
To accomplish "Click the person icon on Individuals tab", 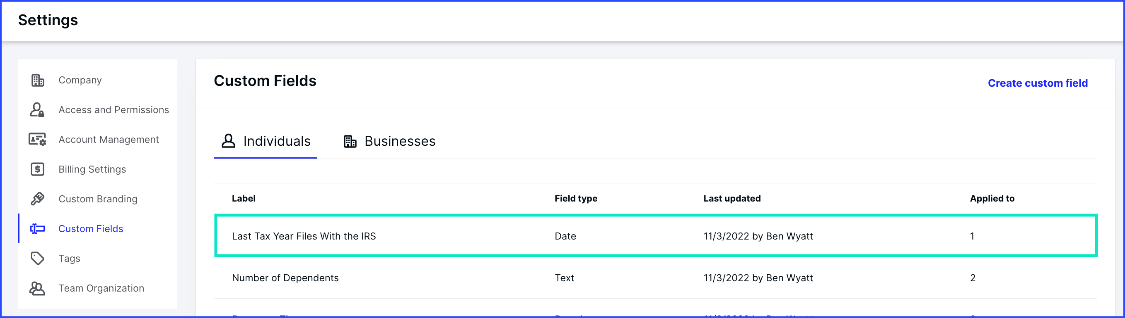I will pos(228,141).
